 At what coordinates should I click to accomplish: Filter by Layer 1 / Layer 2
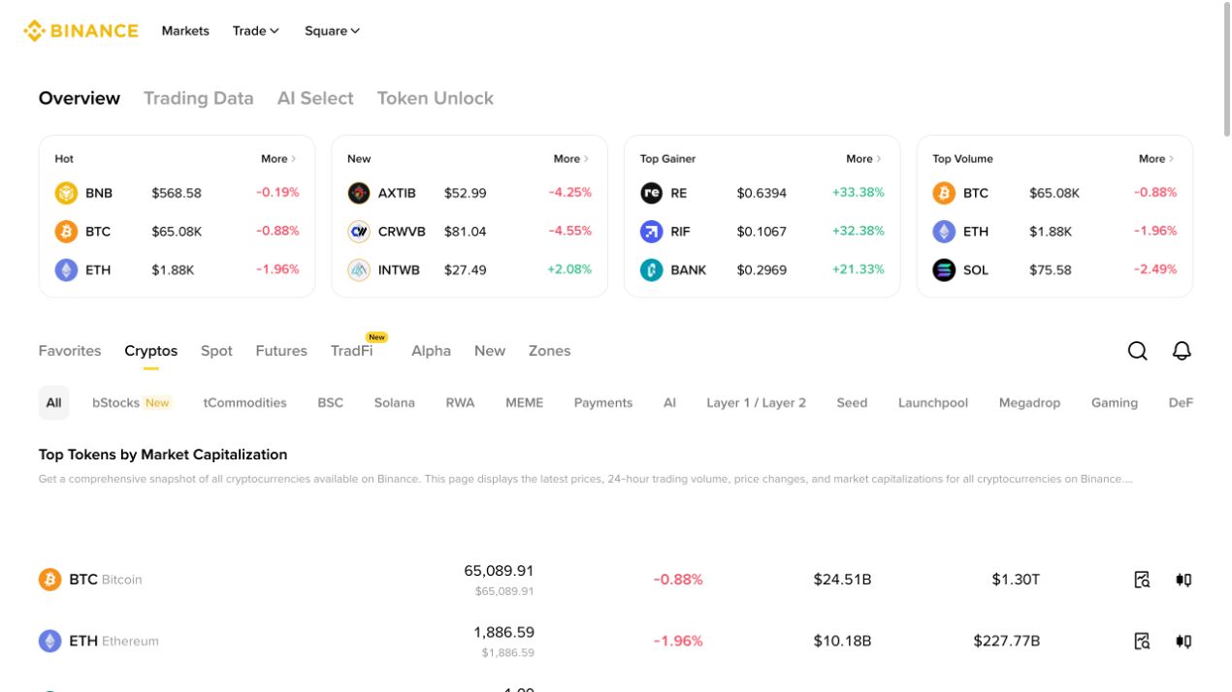[x=757, y=403]
